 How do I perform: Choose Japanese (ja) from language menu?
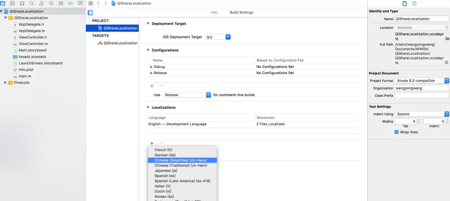pyautogui.click(x=182, y=171)
